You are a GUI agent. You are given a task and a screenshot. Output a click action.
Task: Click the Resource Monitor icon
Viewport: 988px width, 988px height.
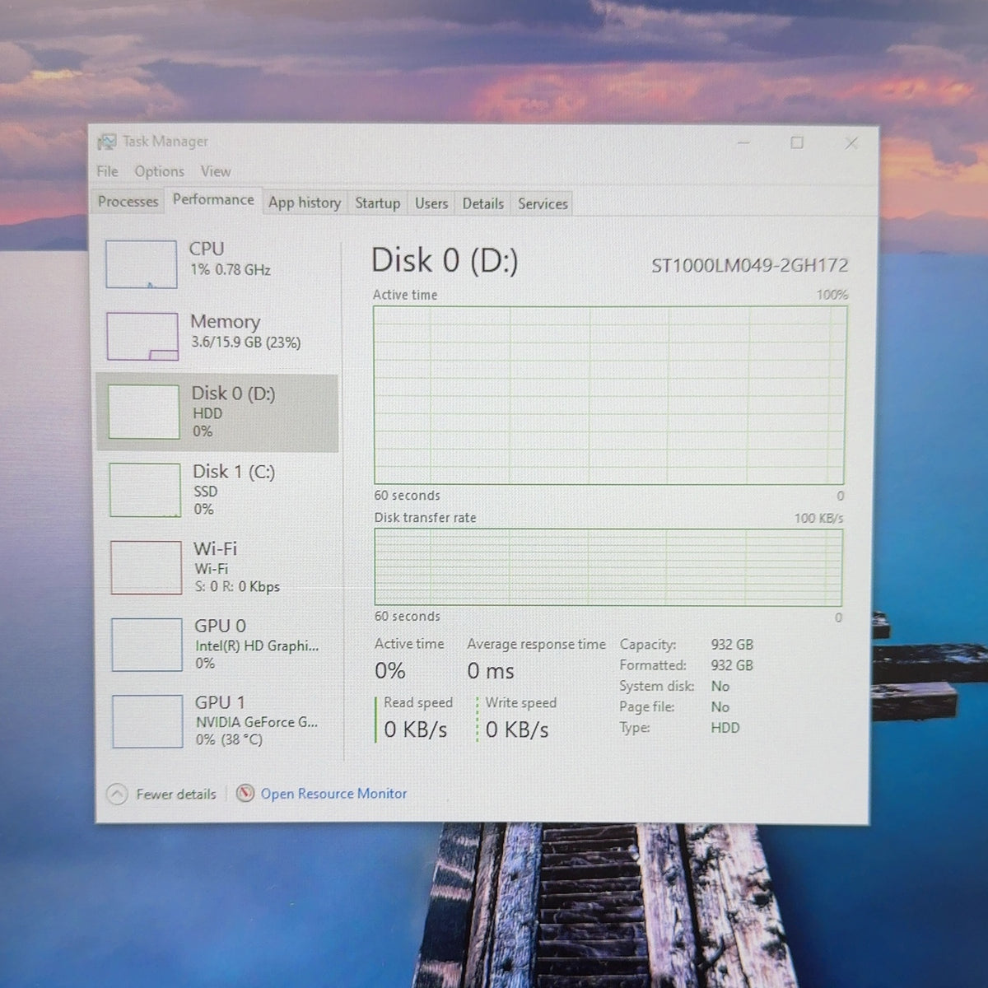(245, 793)
